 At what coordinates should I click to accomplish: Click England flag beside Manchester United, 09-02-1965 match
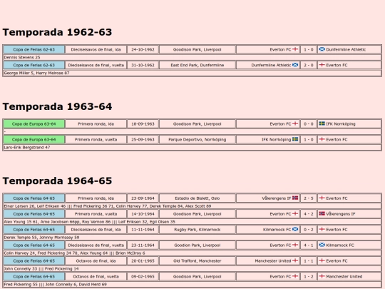pyautogui.click(x=322, y=276)
